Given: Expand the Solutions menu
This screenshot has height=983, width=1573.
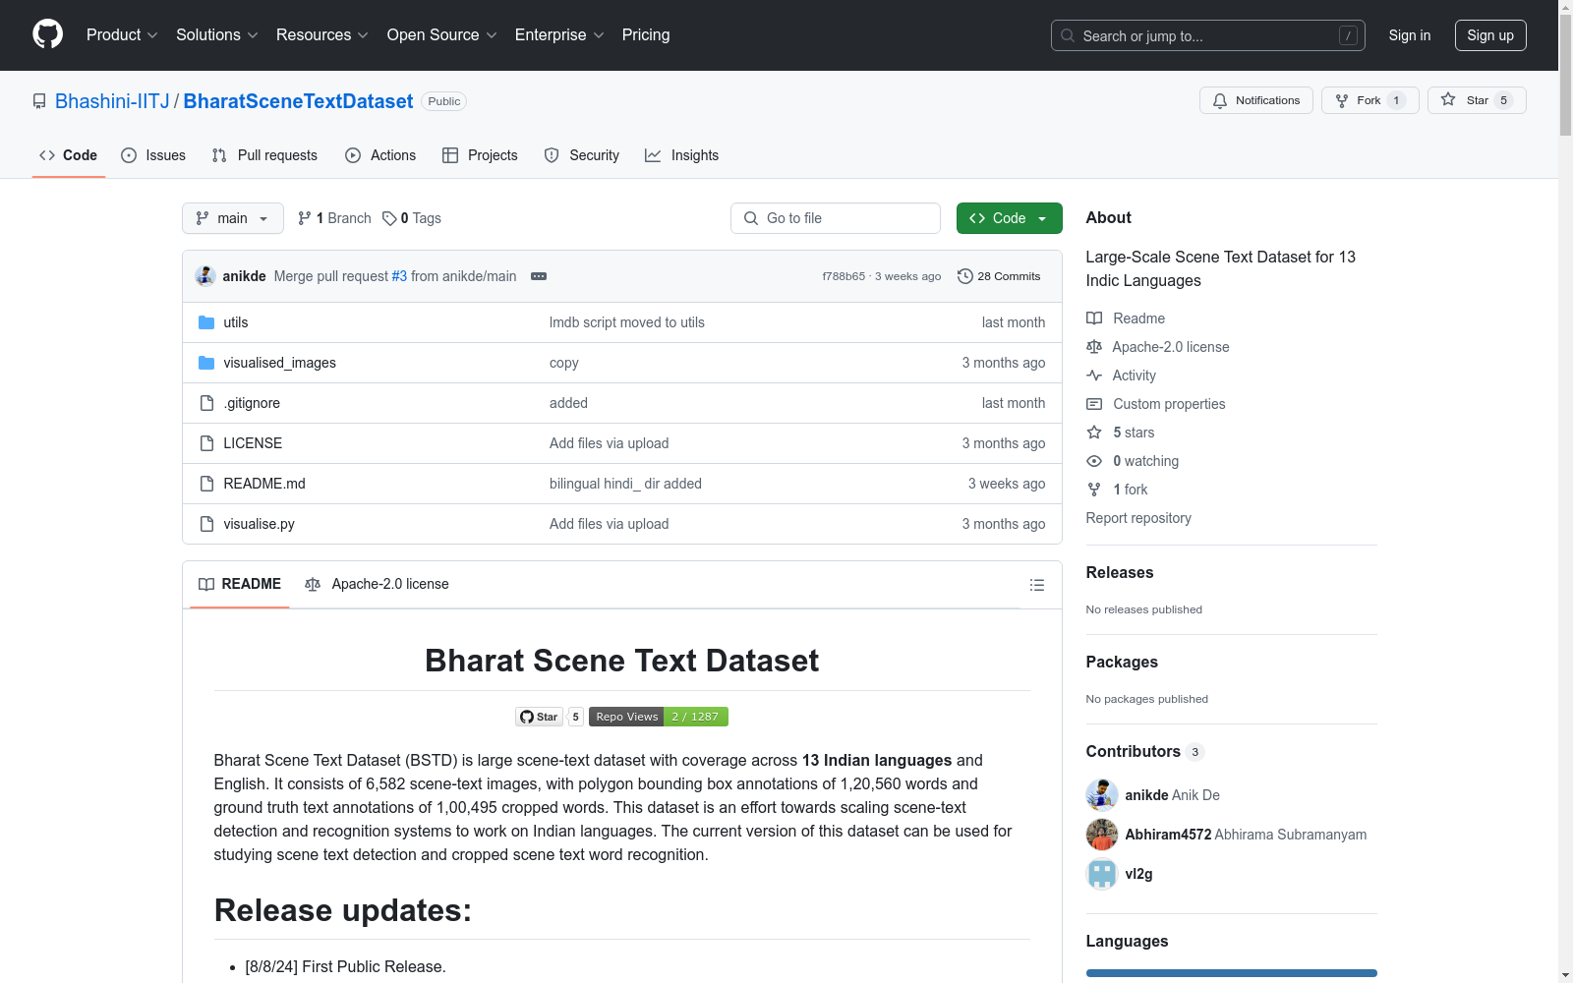Looking at the screenshot, I should pos(217,35).
